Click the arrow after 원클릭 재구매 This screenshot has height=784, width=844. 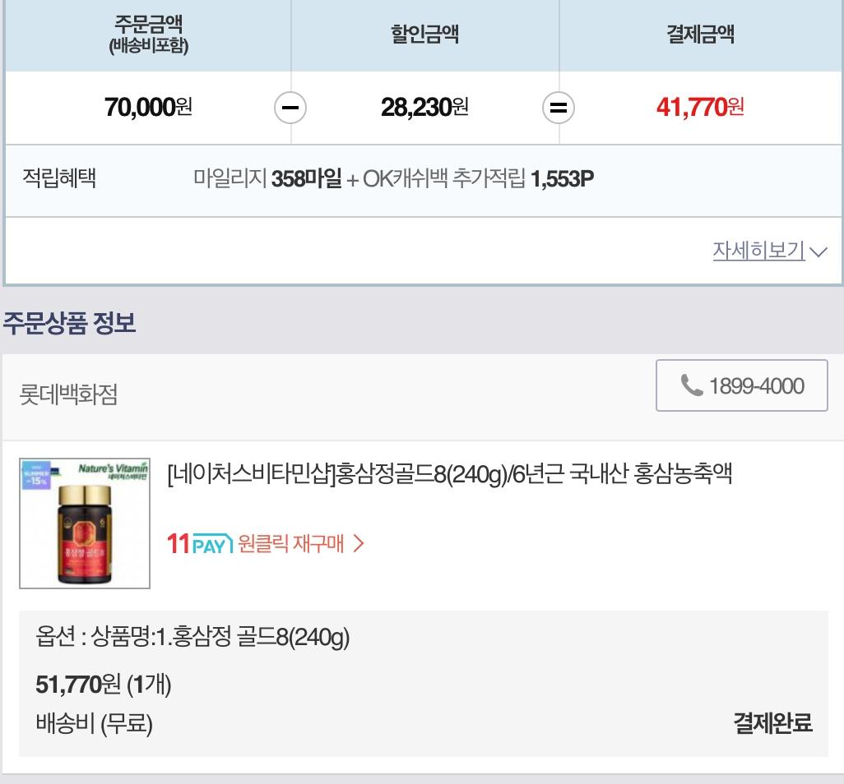(359, 543)
